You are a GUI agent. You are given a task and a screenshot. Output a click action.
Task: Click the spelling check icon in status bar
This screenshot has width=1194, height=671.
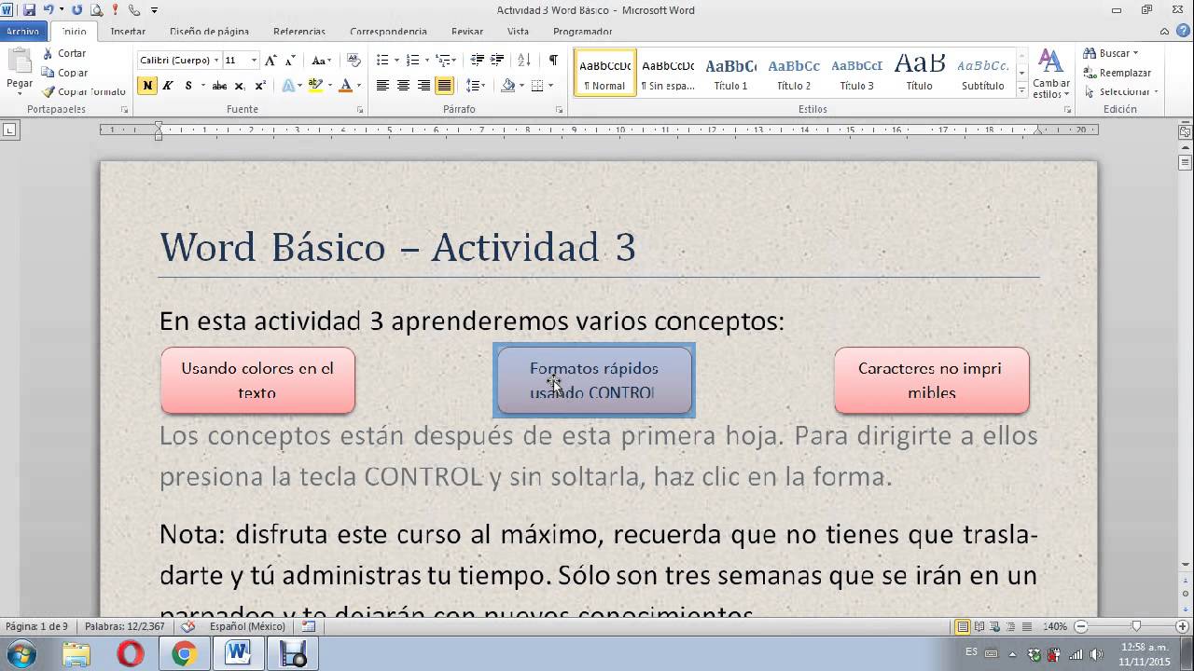click(187, 626)
